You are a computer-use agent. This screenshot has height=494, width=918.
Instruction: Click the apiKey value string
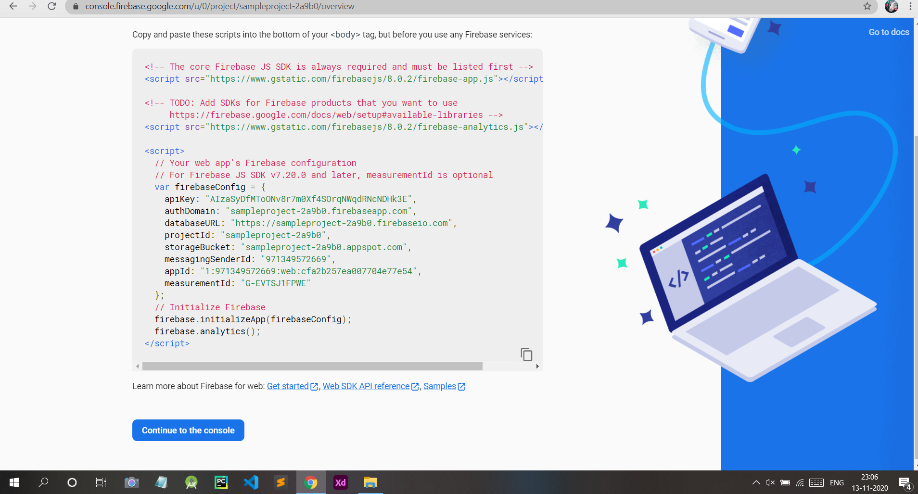pyautogui.click(x=309, y=199)
